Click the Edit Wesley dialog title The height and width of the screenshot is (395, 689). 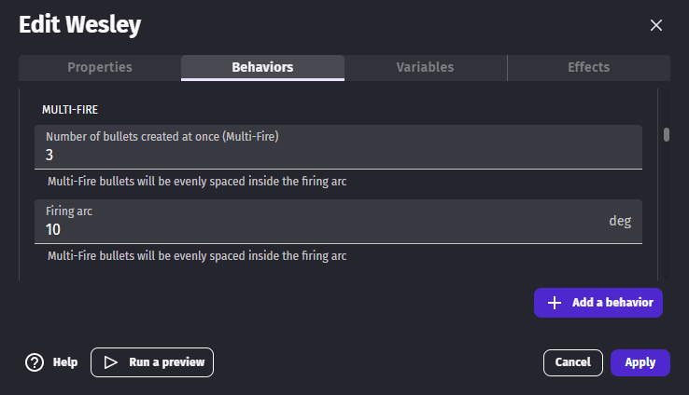coord(80,25)
